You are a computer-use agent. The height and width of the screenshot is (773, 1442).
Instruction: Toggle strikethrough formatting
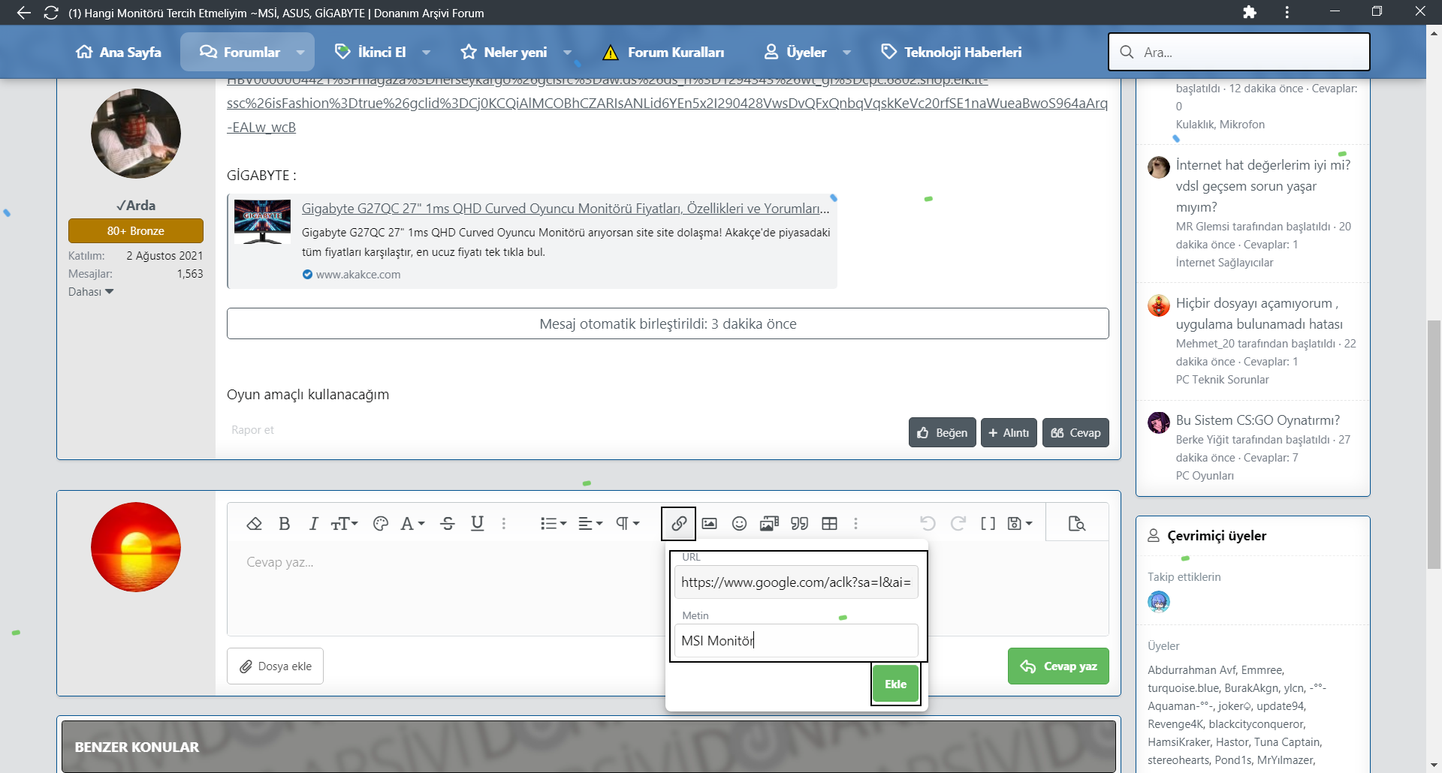coord(448,524)
